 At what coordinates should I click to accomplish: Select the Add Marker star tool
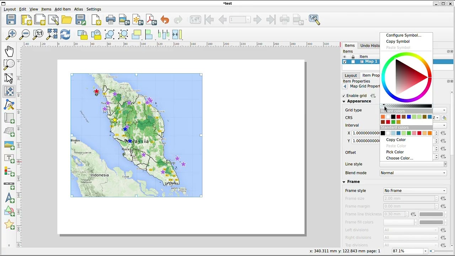[9, 225]
